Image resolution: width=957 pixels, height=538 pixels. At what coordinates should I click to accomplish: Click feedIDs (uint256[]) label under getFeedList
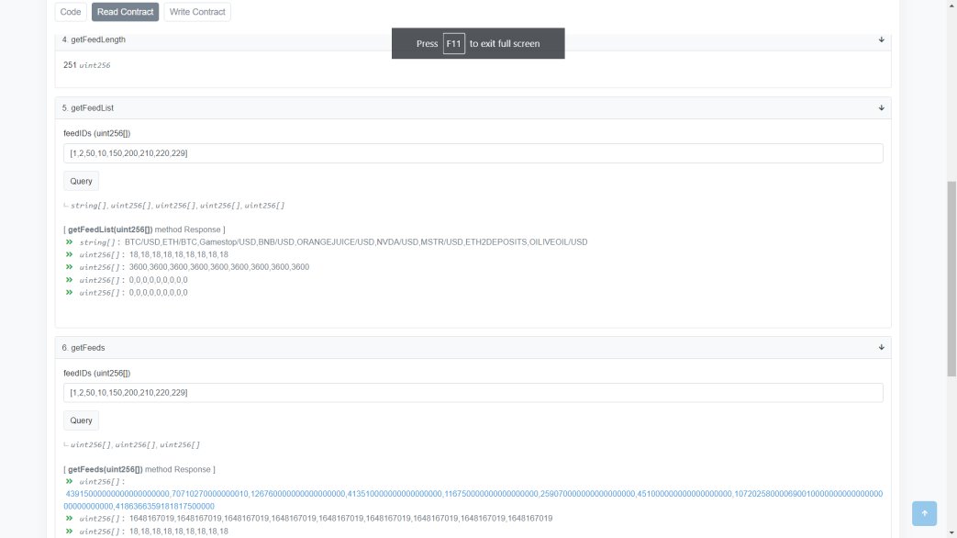[x=97, y=134]
